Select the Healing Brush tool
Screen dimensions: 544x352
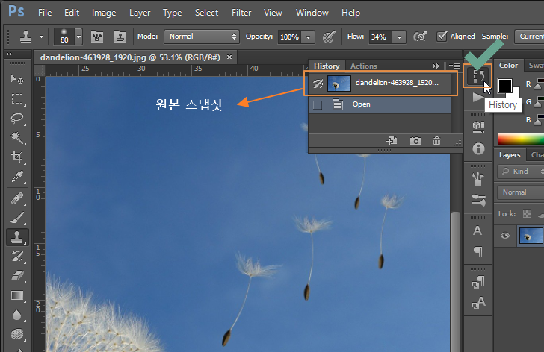click(x=16, y=198)
